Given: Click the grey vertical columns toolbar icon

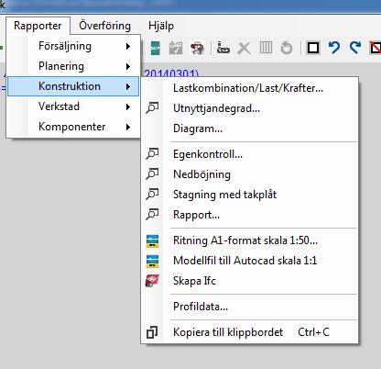Looking at the screenshot, I should [x=266, y=48].
